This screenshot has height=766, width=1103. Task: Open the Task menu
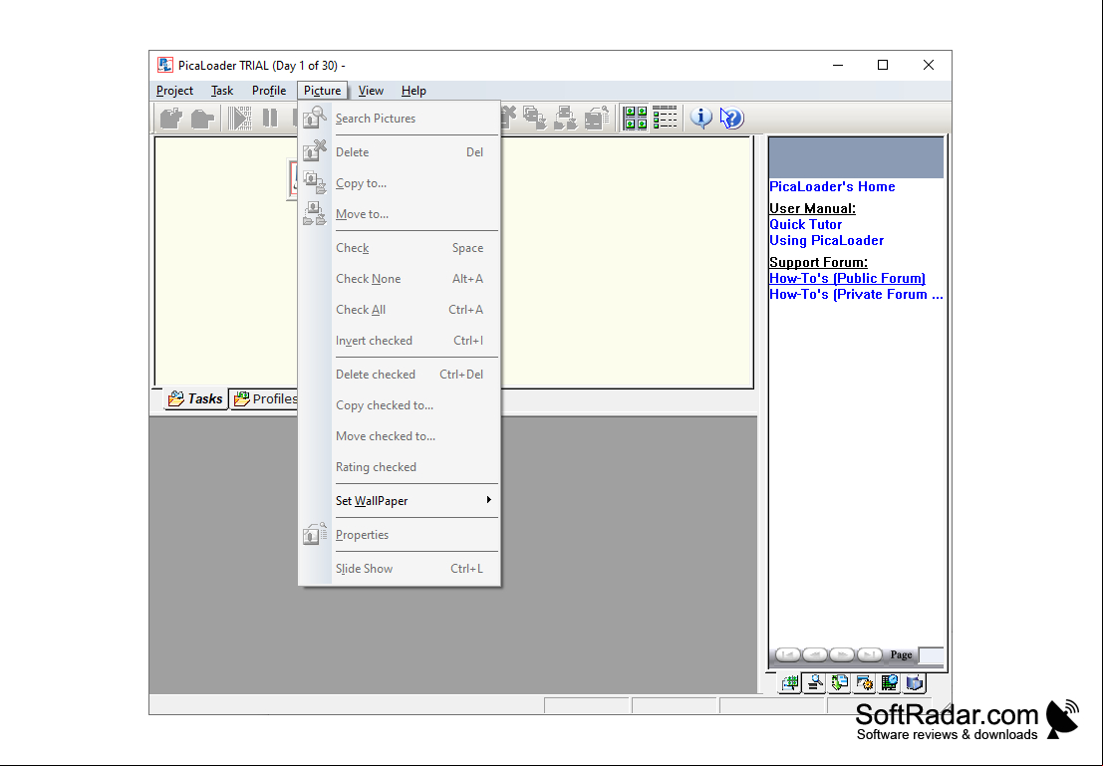pyautogui.click(x=221, y=91)
